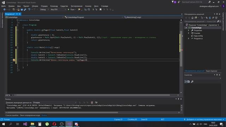Expand the Ссылки references node
Image resolution: width=226 pixels, height=127 pixels.
pyautogui.click(x=189, y=33)
